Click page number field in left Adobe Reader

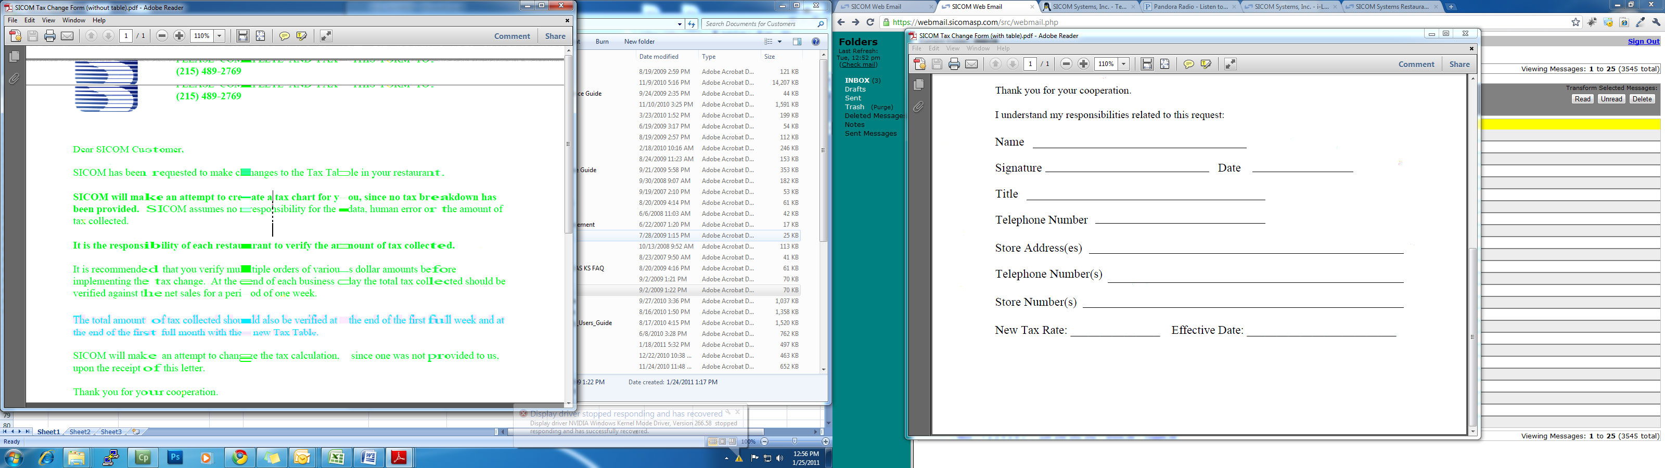[126, 36]
